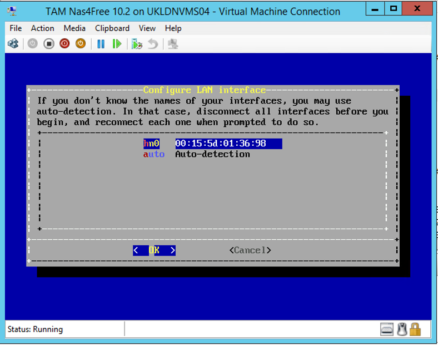Click Virtual Machine Connection window icon
Screen dimensions: 438x345
12,11
